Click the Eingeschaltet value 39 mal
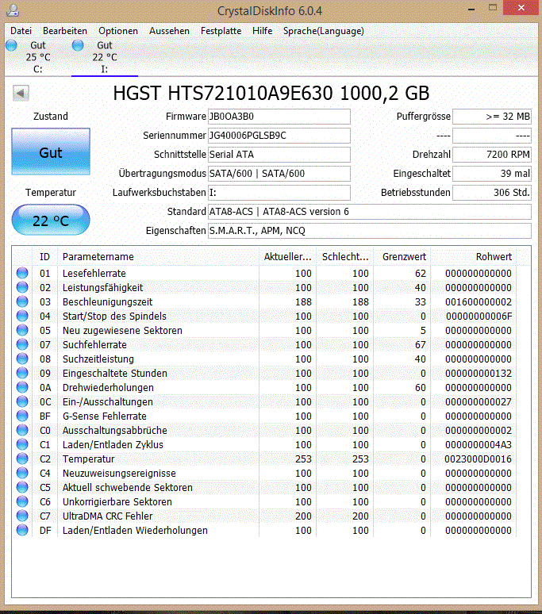 coord(492,174)
